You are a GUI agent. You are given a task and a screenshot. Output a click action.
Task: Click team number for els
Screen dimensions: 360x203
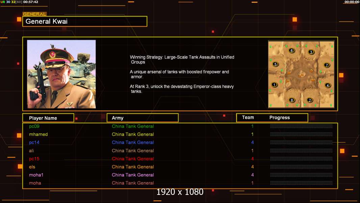point(252,167)
